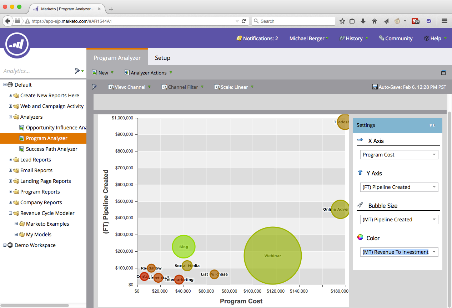Select Success Path Analyzer in tree
This screenshot has height=308, width=452.
click(x=51, y=149)
